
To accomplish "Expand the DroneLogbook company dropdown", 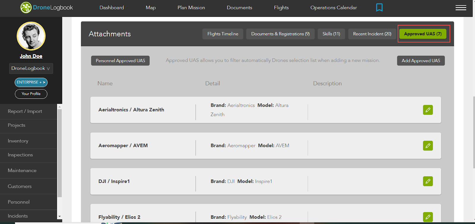I will (x=31, y=68).
